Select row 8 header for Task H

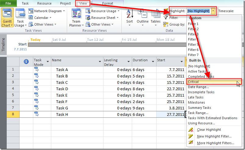coord(13,114)
